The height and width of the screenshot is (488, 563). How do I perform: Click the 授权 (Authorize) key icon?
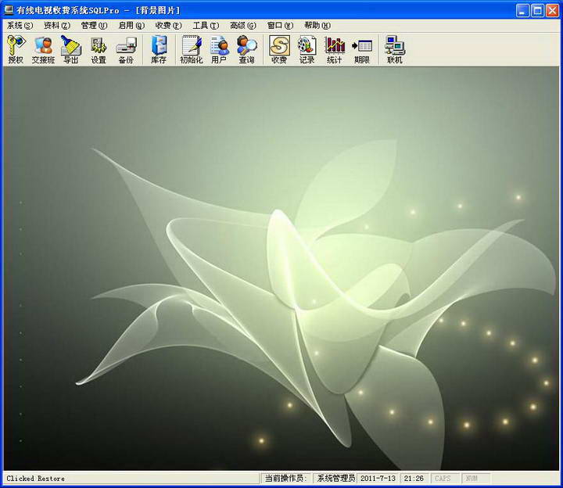(16, 49)
